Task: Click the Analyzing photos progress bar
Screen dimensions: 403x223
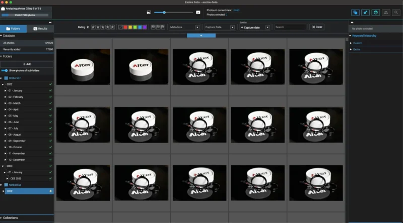Action: (25, 15)
